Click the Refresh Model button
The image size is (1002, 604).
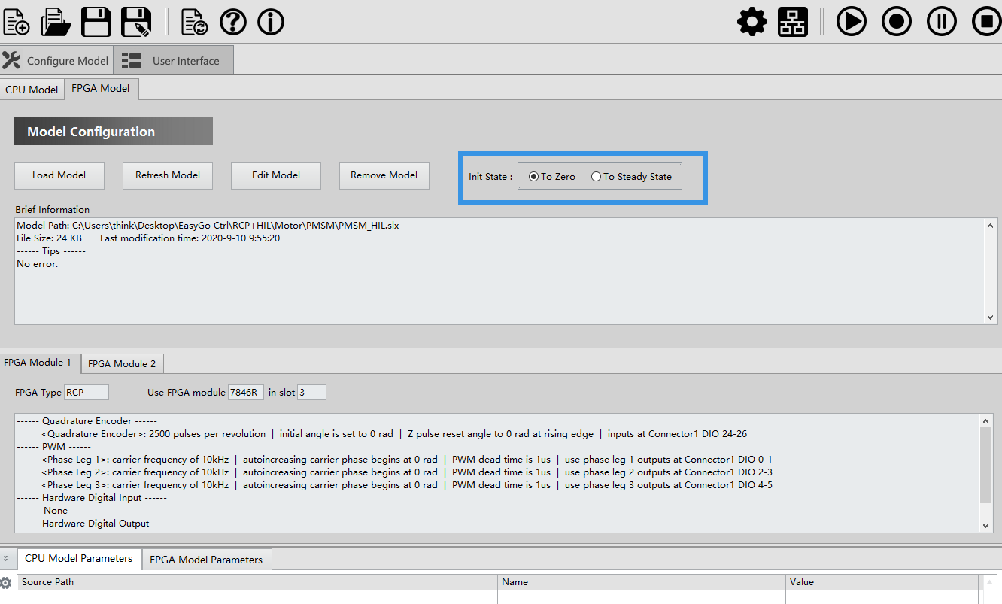[168, 175]
